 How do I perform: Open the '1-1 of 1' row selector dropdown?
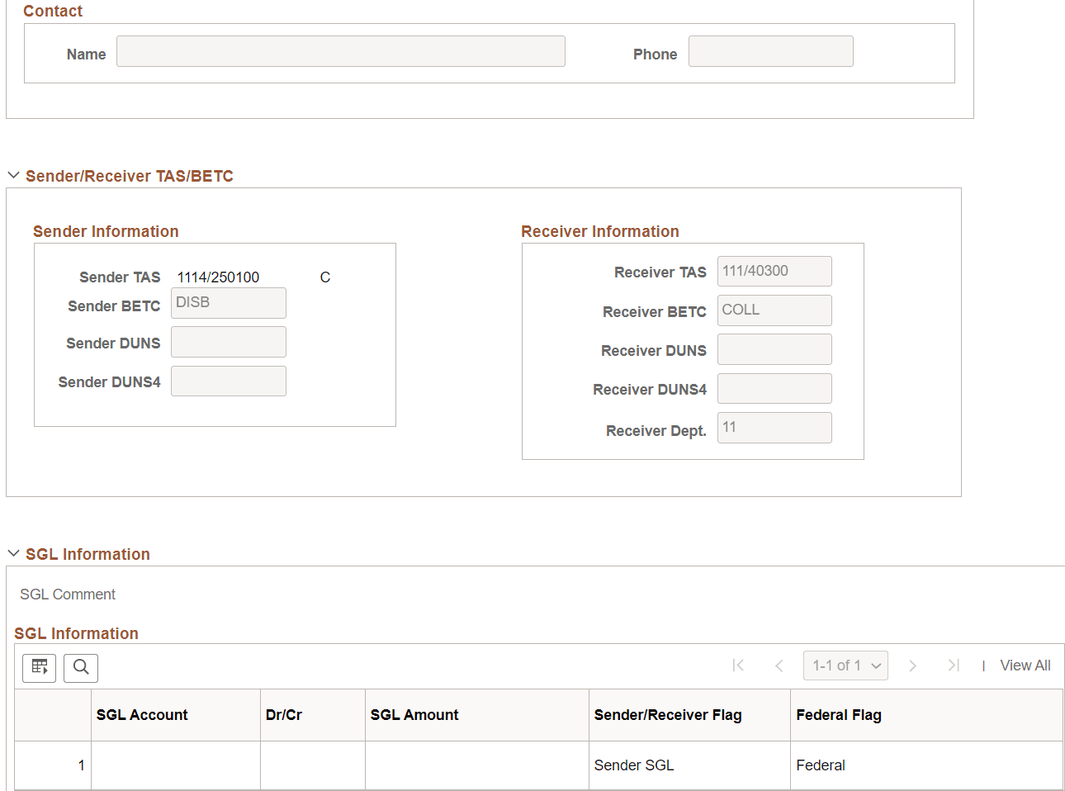tap(845, 665)
